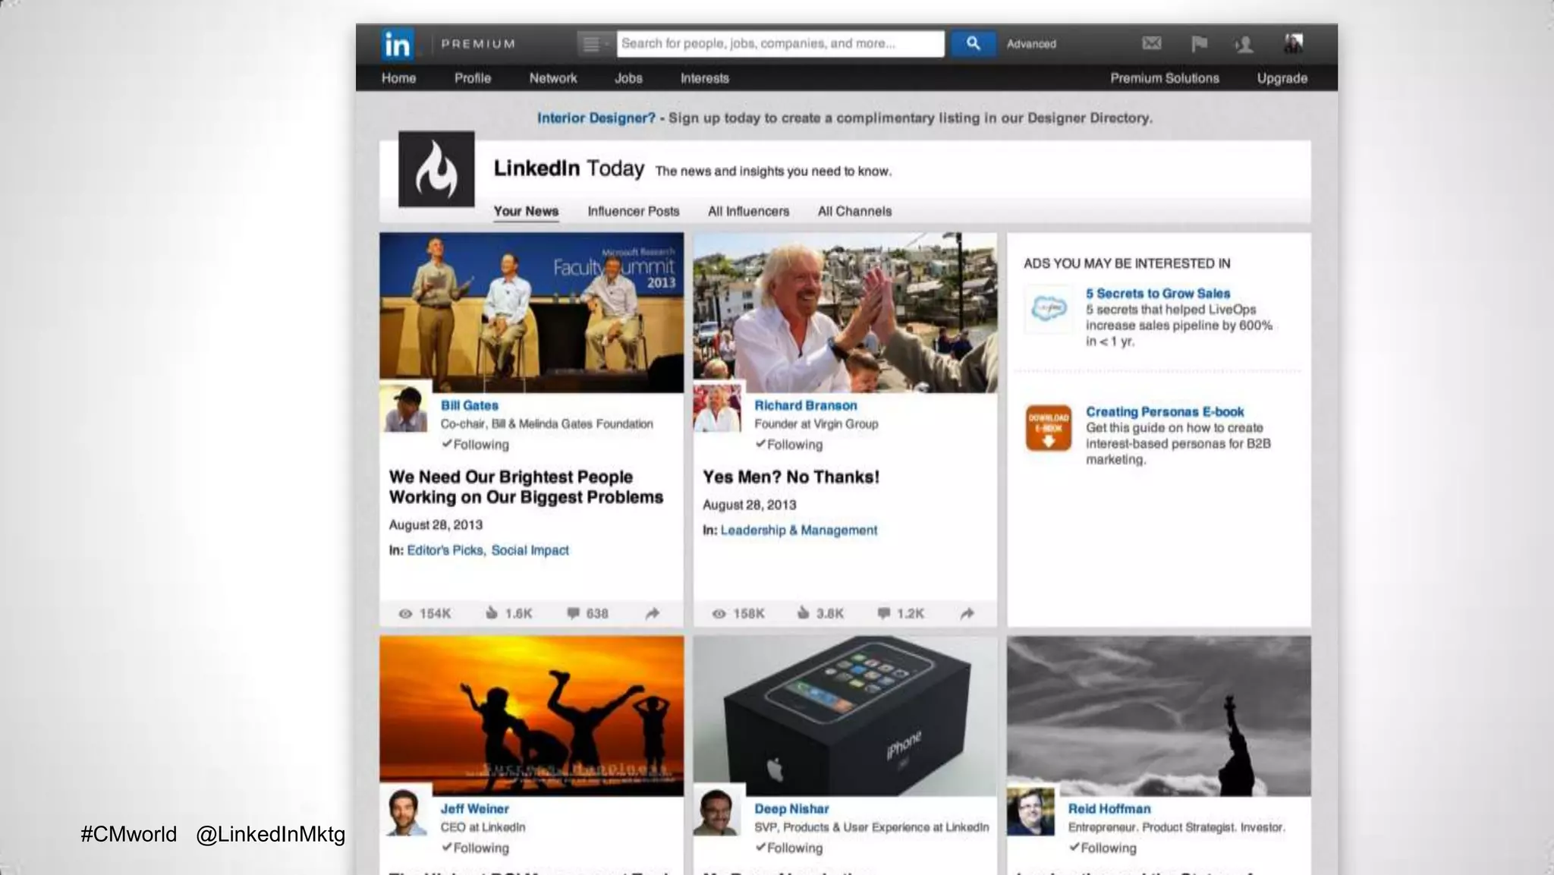Open the Interests menu
The width and height of the screenshot is (1554, 875).
[x=704, y=78]
